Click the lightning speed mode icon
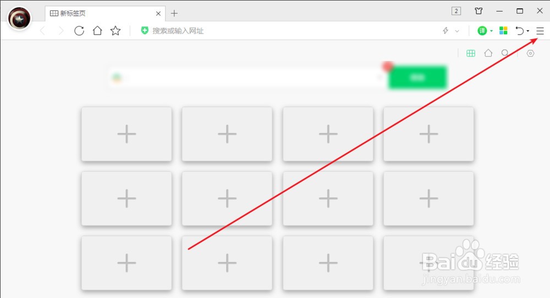Screen dimensions: 550x298 pos(446,31)
